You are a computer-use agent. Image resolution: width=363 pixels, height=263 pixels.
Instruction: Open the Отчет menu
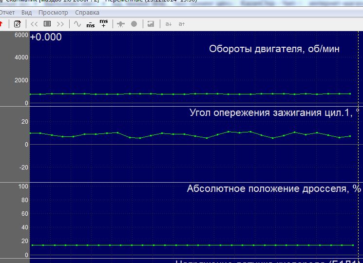(x=7, y=13)
